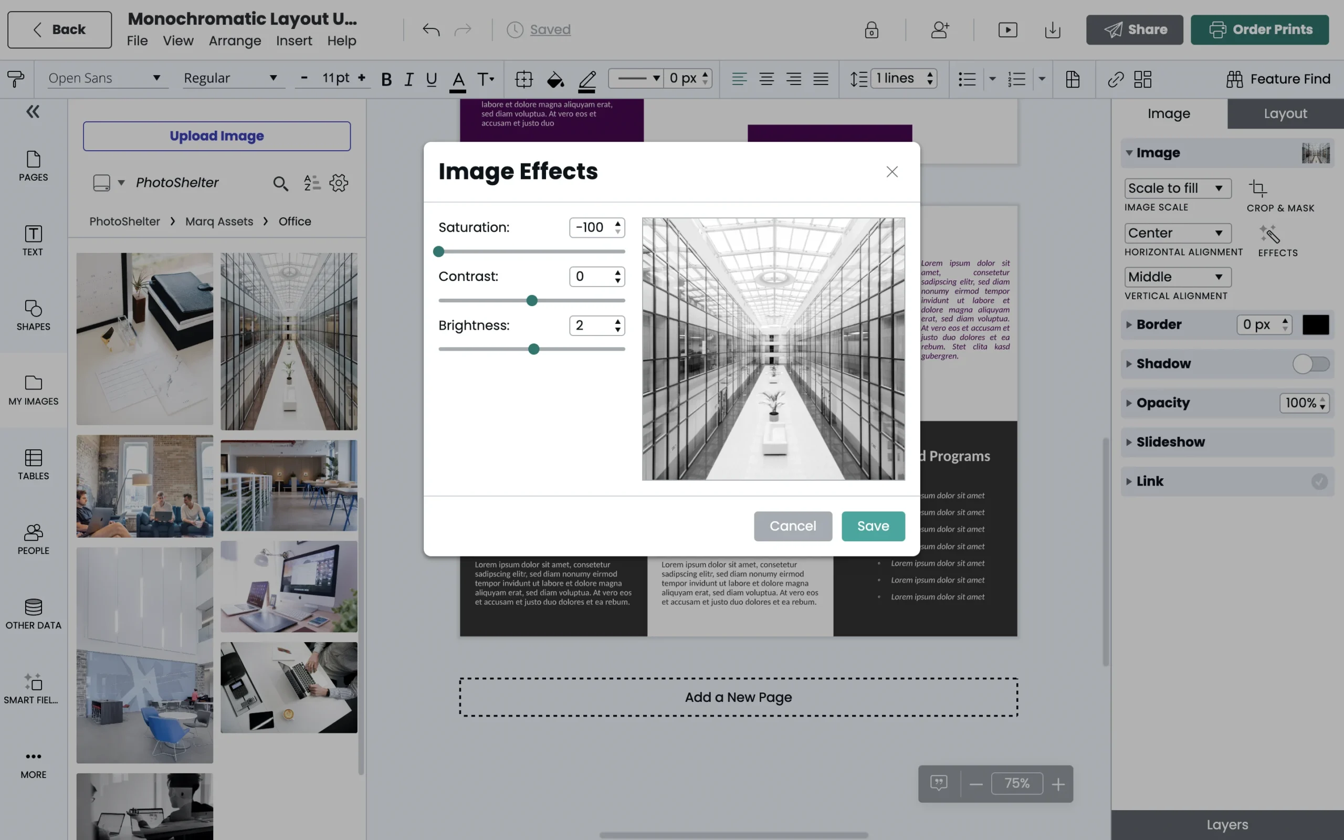Image resolution: width=1344 pixels, height=840 pixels.
Task: Open the Open Sans font dropdown
Action: click(107, 78)
